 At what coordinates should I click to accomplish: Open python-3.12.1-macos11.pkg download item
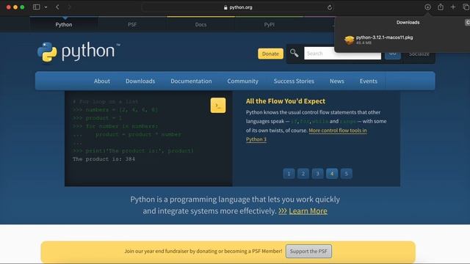click(x=384, y=40)
